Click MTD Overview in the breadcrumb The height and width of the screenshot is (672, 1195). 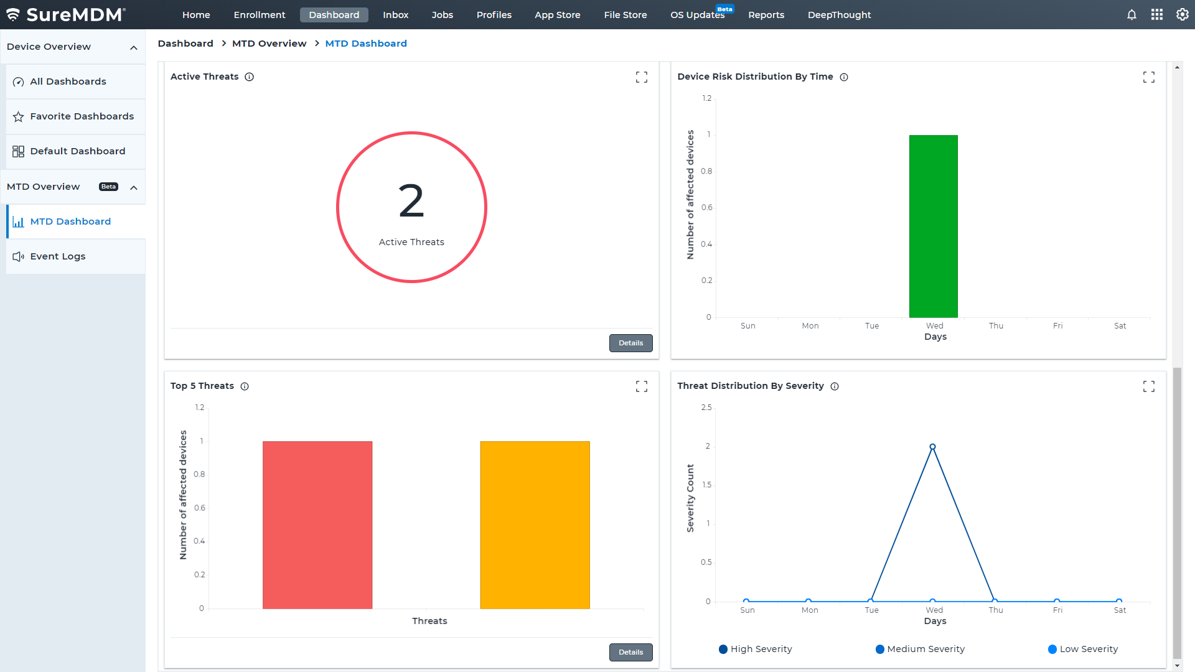pyautogui.click(x=269, y=44)
